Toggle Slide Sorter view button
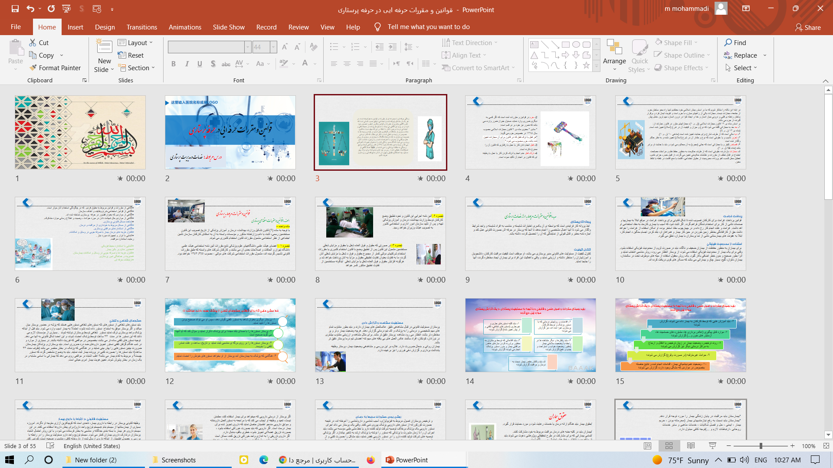Image resolution: width=833 pixels, height=468 pixels. point(669,446)
